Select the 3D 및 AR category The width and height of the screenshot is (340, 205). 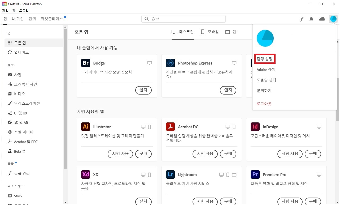[x=34, y=123]
